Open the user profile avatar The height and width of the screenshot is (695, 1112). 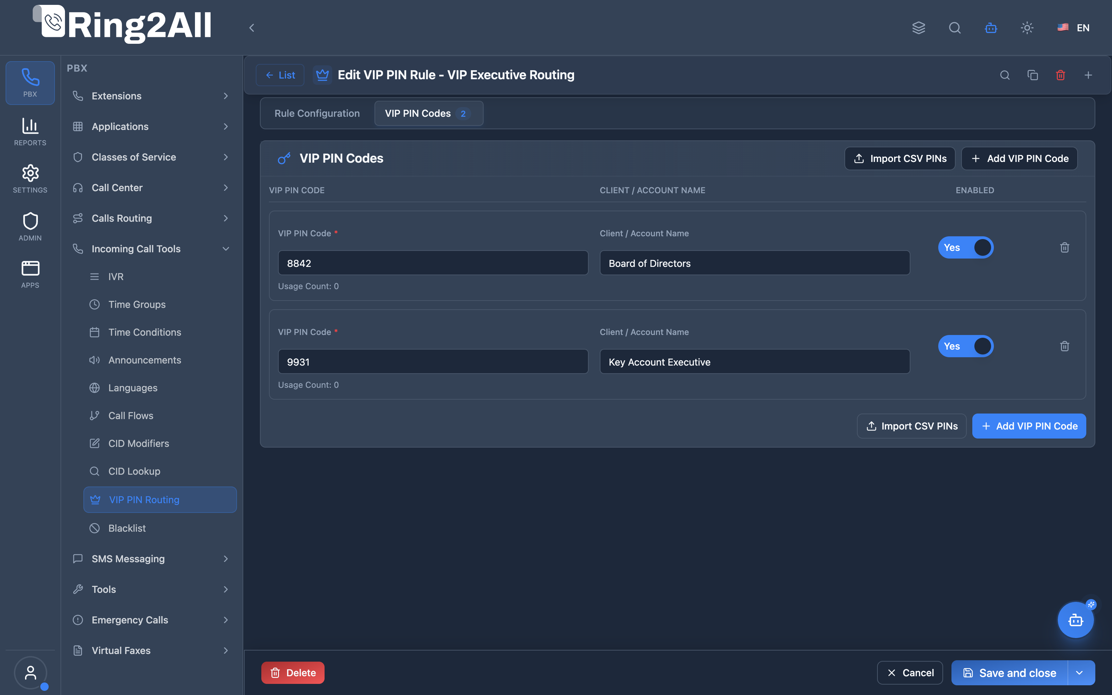coord(30,672)
